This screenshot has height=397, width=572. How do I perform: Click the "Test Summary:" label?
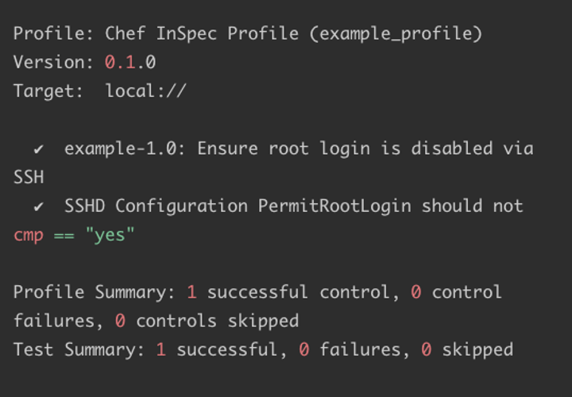pyautogui.click(x=79, y=349)
